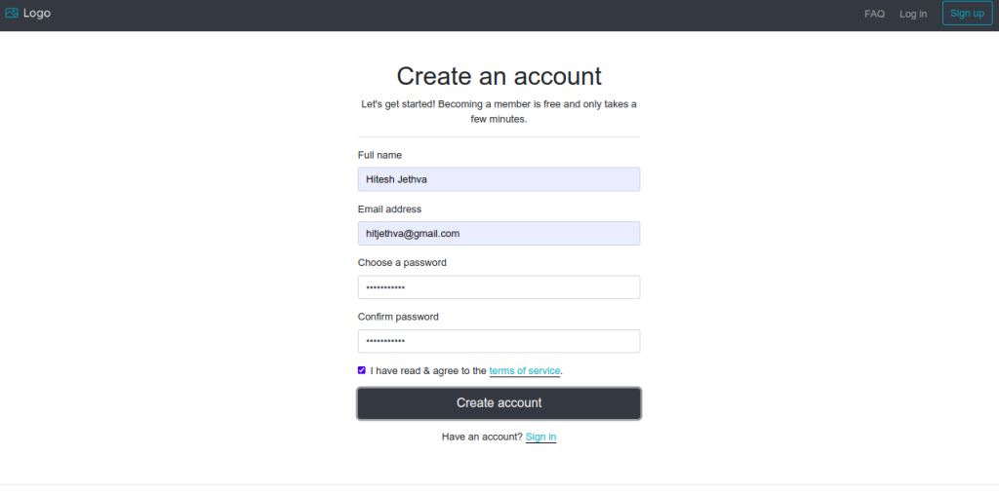This screenshot has height=495, width=999.
Task: Click the Sign up outlined button
Action: pos(967,13)
